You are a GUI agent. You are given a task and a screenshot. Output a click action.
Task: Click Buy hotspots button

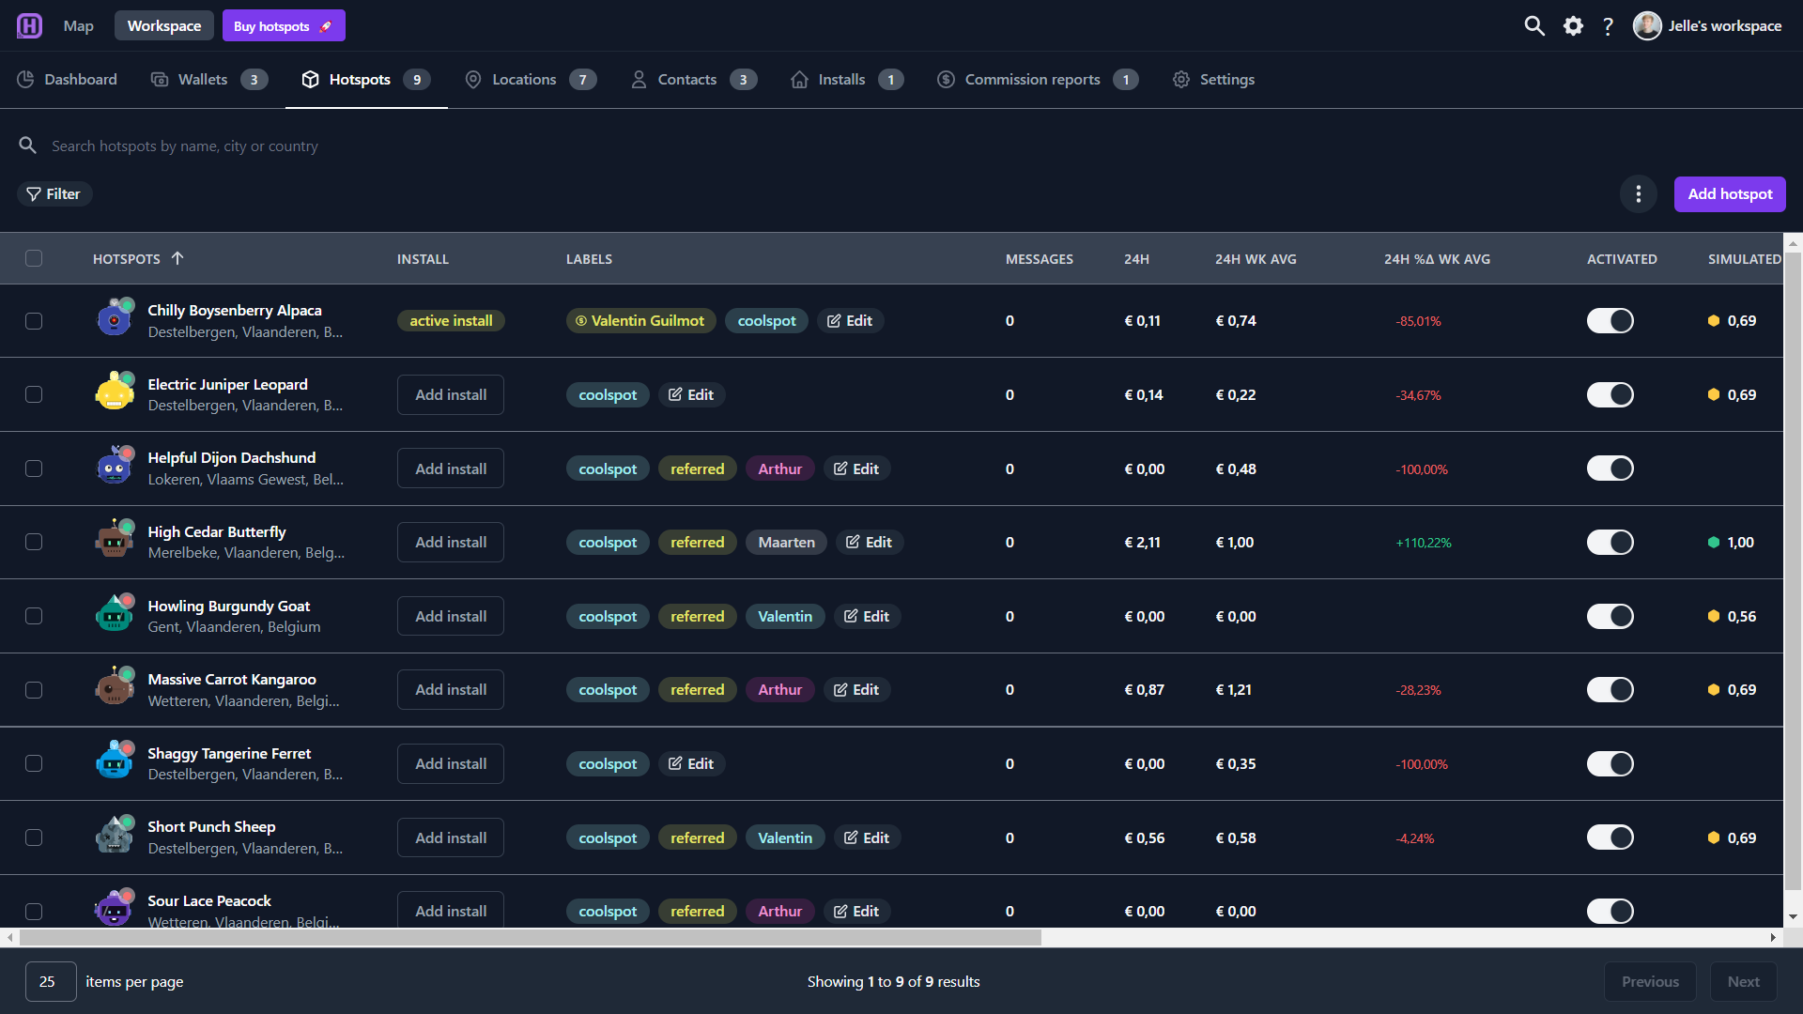tap(284, 25)
